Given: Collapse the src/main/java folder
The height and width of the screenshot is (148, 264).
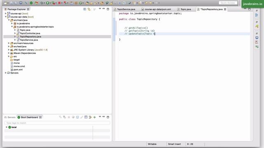Looking at the screenshot, I should pos(9,20).
